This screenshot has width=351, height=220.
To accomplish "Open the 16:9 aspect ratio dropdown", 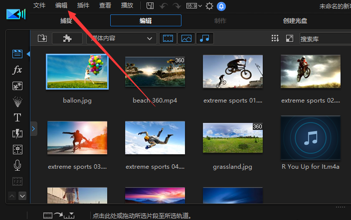I will click(x=194, y=6).
